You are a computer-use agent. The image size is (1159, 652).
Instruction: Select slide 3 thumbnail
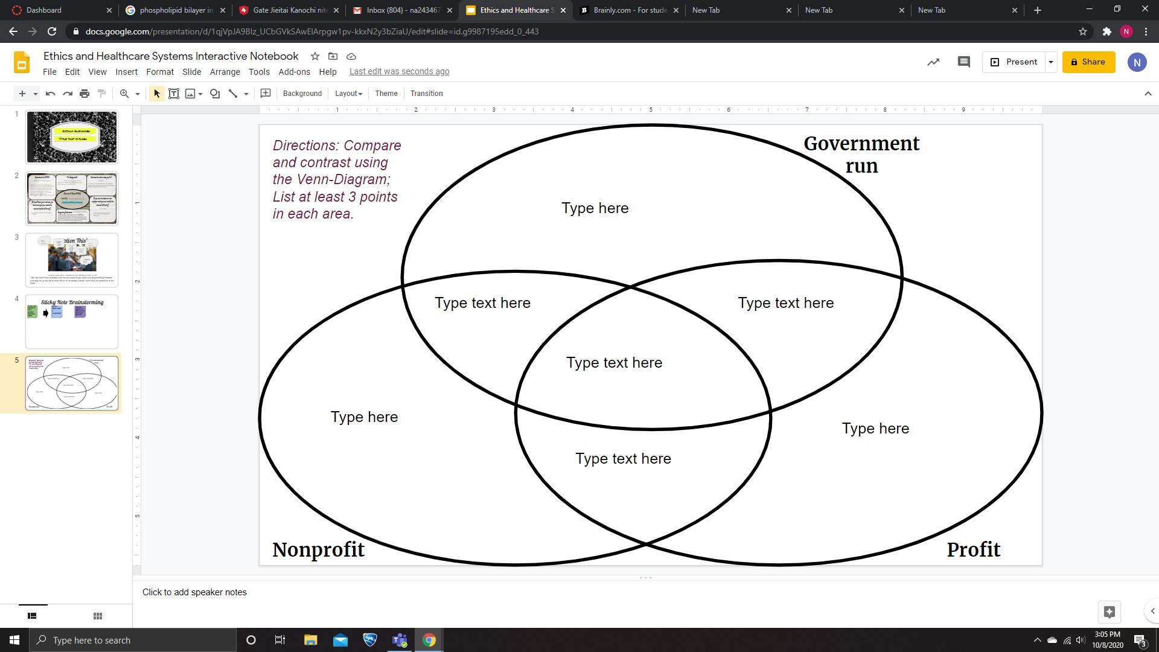[x=72, y=260]
